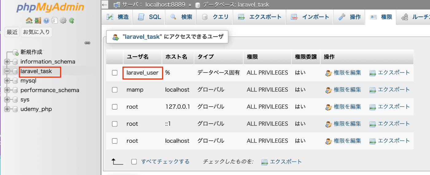Open the mysql database in tree
Viewport: 430px width, 175px height.
28,81
